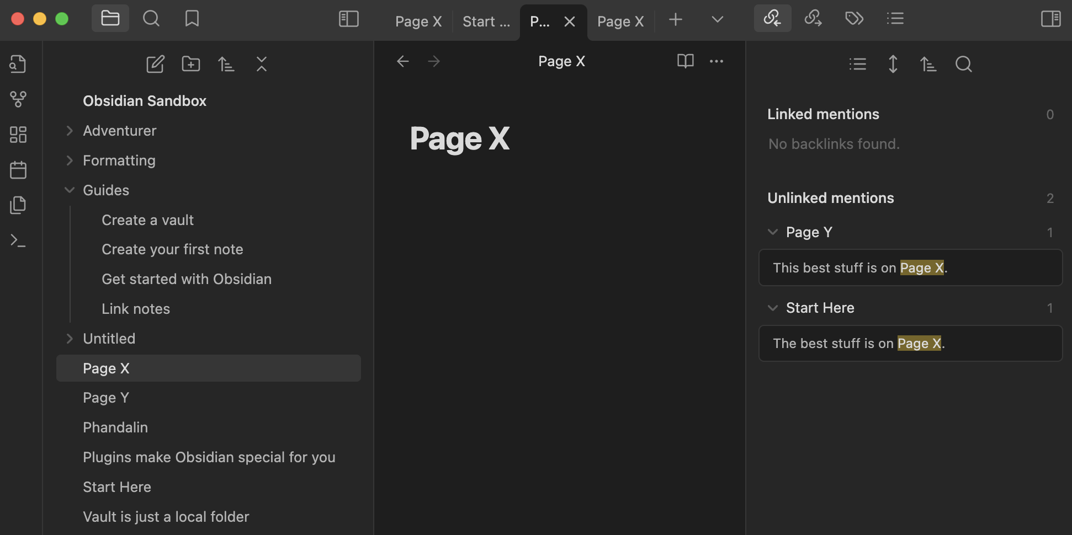Open Get started with Obsidian note

187,279
